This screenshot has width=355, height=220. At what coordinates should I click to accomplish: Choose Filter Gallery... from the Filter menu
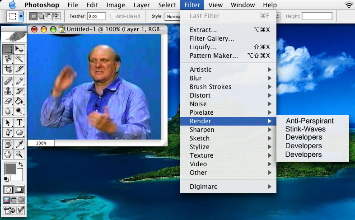[228, 38]
